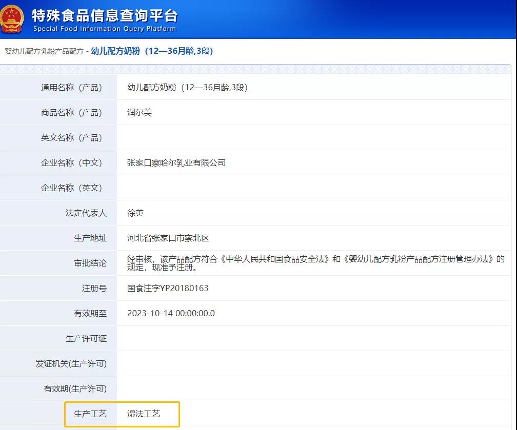Select the 法定代表人 label

(86, 213)
